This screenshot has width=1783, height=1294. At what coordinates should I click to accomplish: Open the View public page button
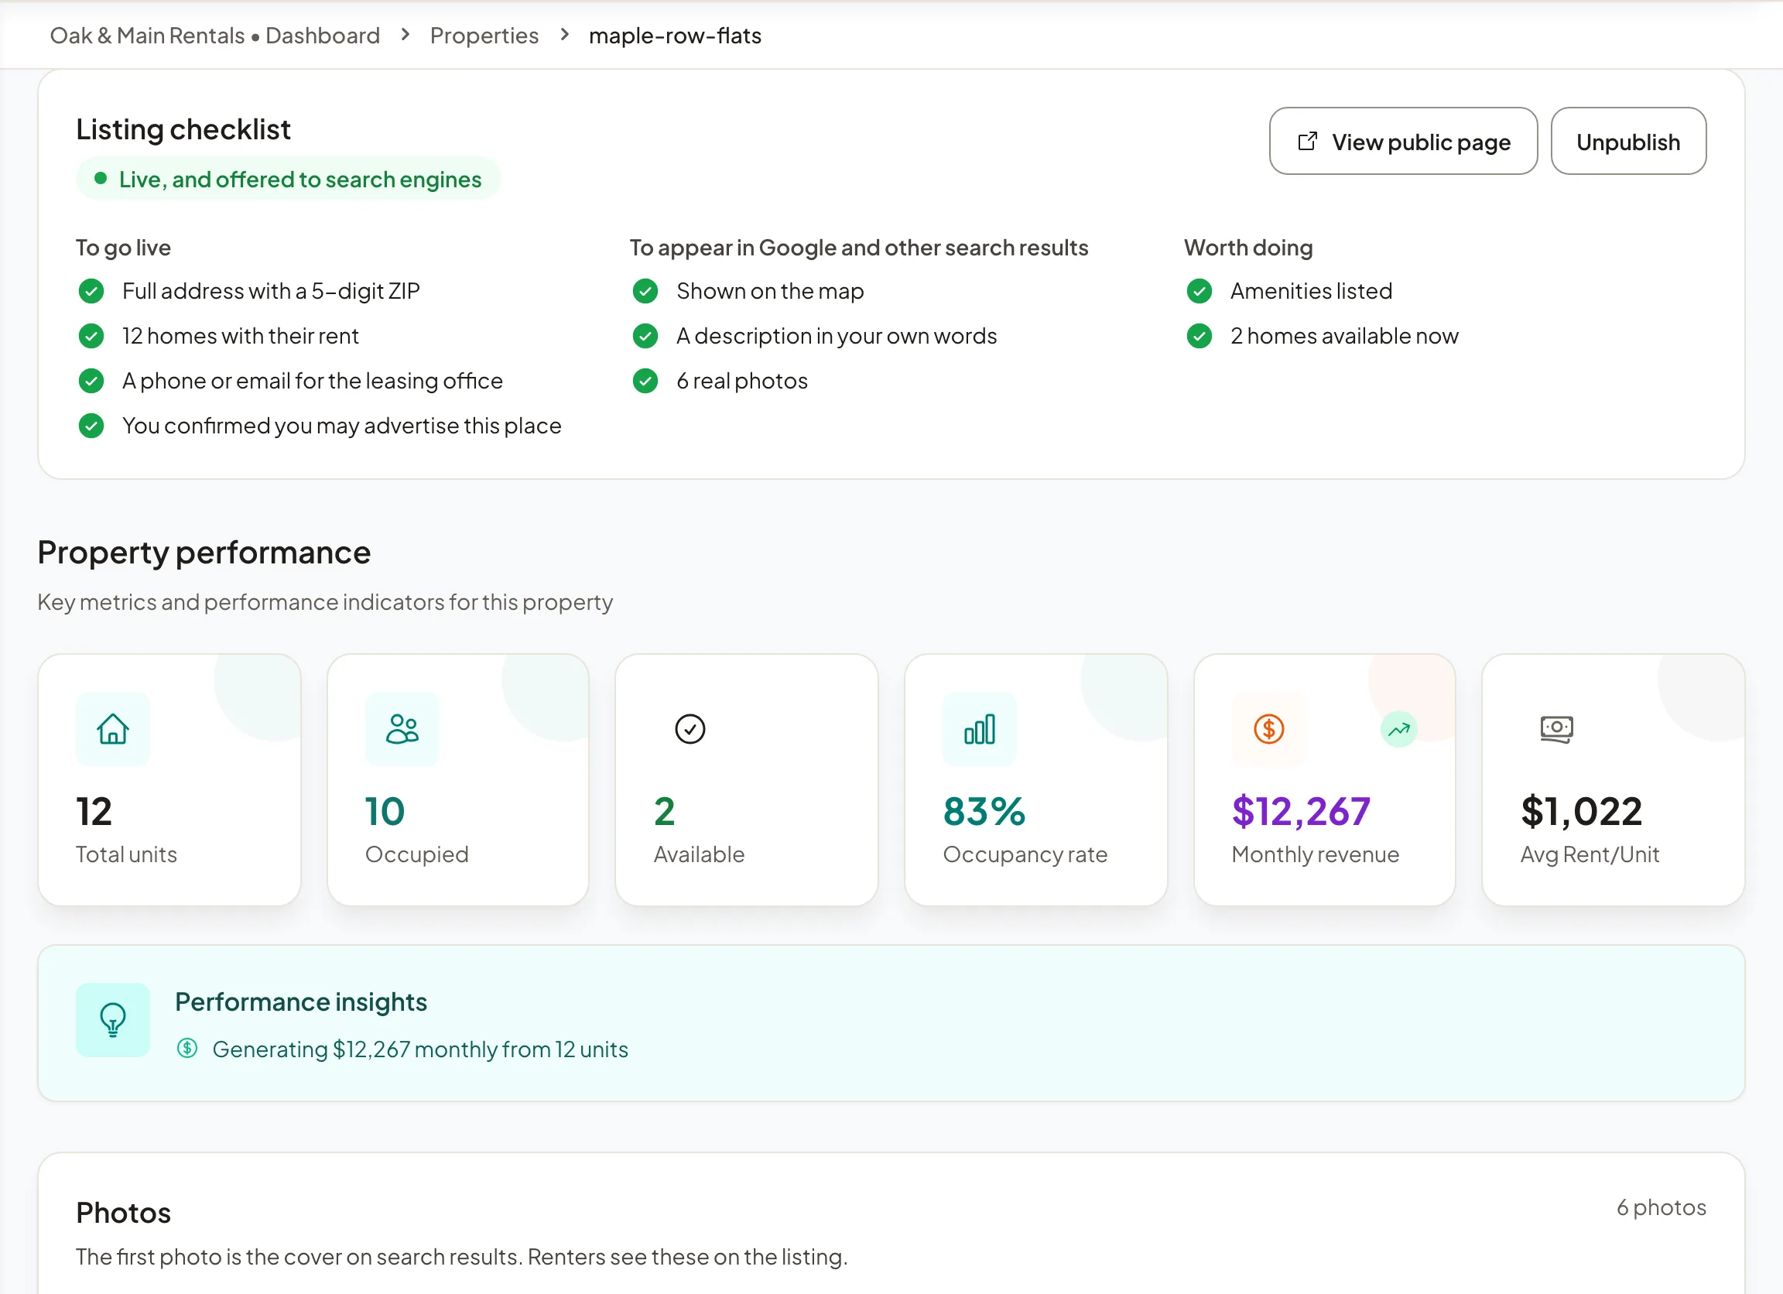tap(1402, 142)
